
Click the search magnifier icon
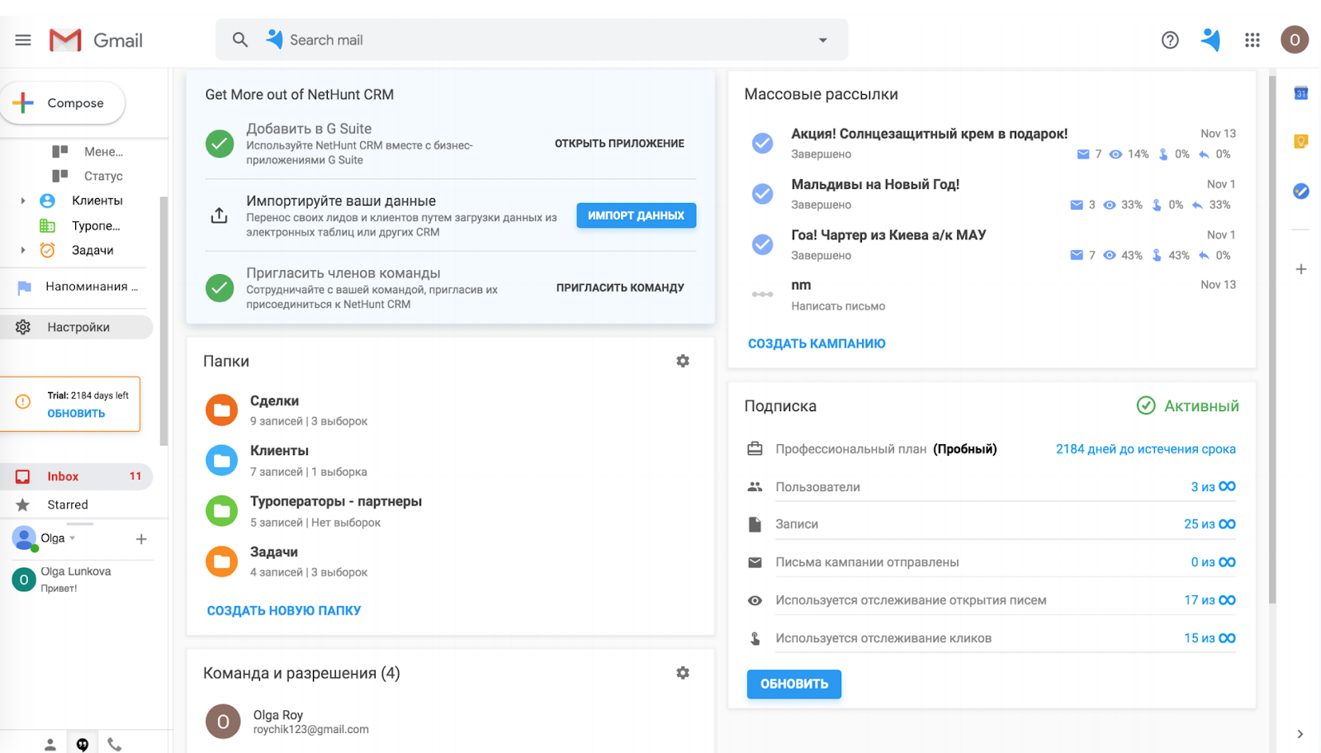tap(240, 40)
